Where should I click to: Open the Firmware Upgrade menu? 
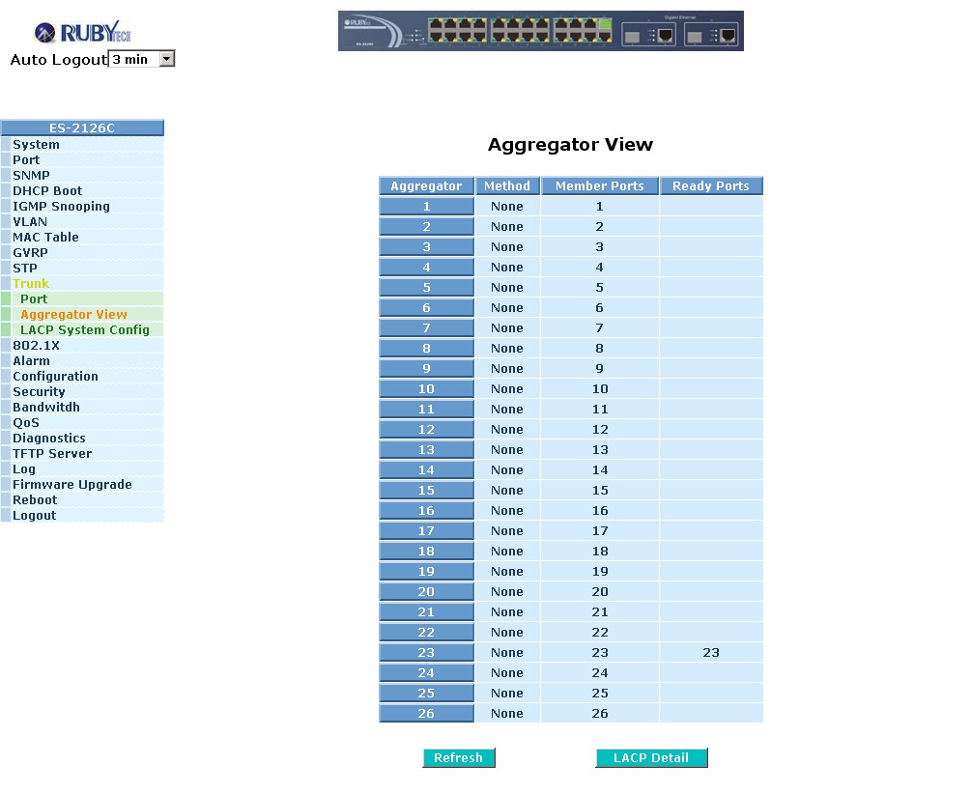click(x=71, y=485)
